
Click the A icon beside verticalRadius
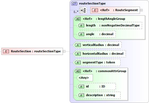78,45
